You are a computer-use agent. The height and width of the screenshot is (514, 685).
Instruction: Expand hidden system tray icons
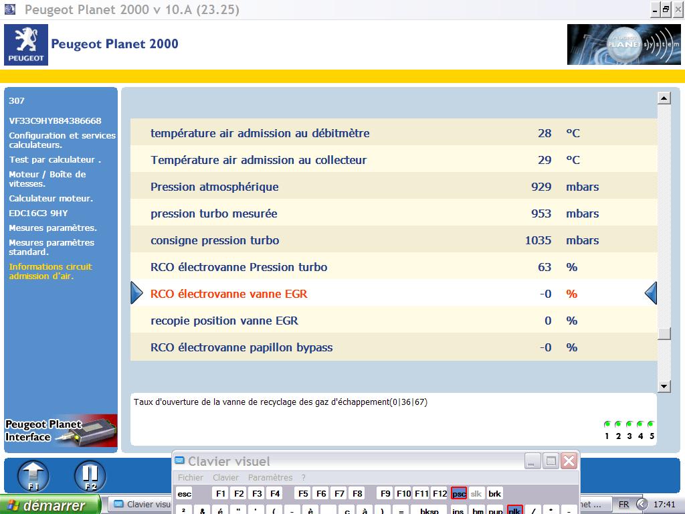click(642, 505)
